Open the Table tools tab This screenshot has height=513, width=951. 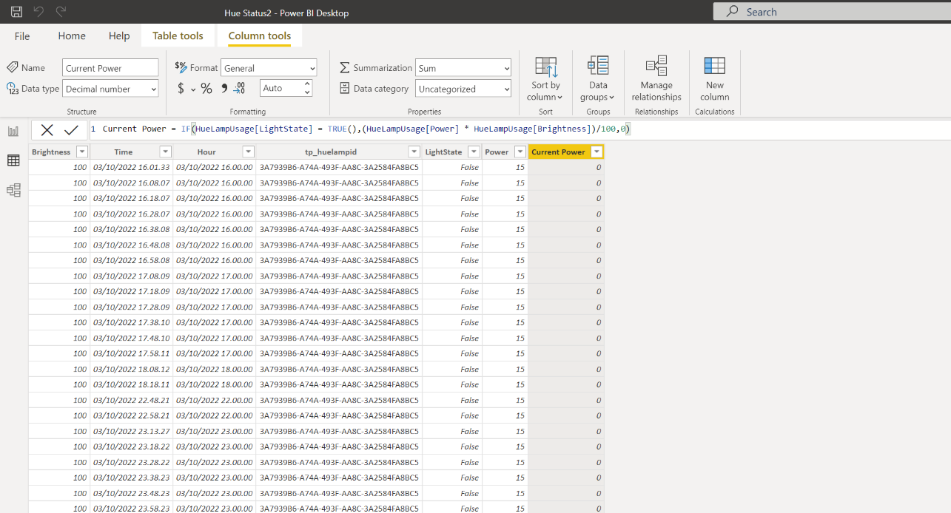178,35
